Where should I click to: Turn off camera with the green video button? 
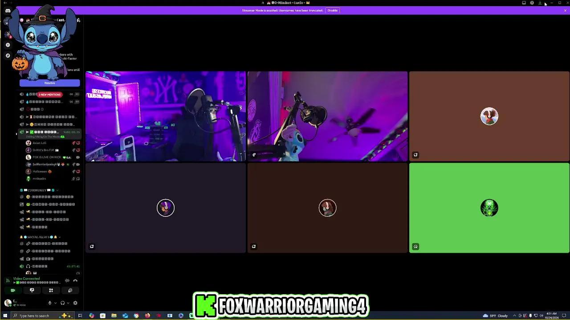click(13, 290)
